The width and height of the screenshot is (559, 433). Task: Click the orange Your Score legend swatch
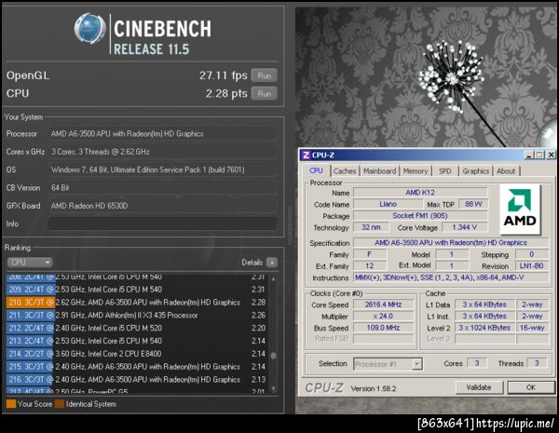(11, 404)
